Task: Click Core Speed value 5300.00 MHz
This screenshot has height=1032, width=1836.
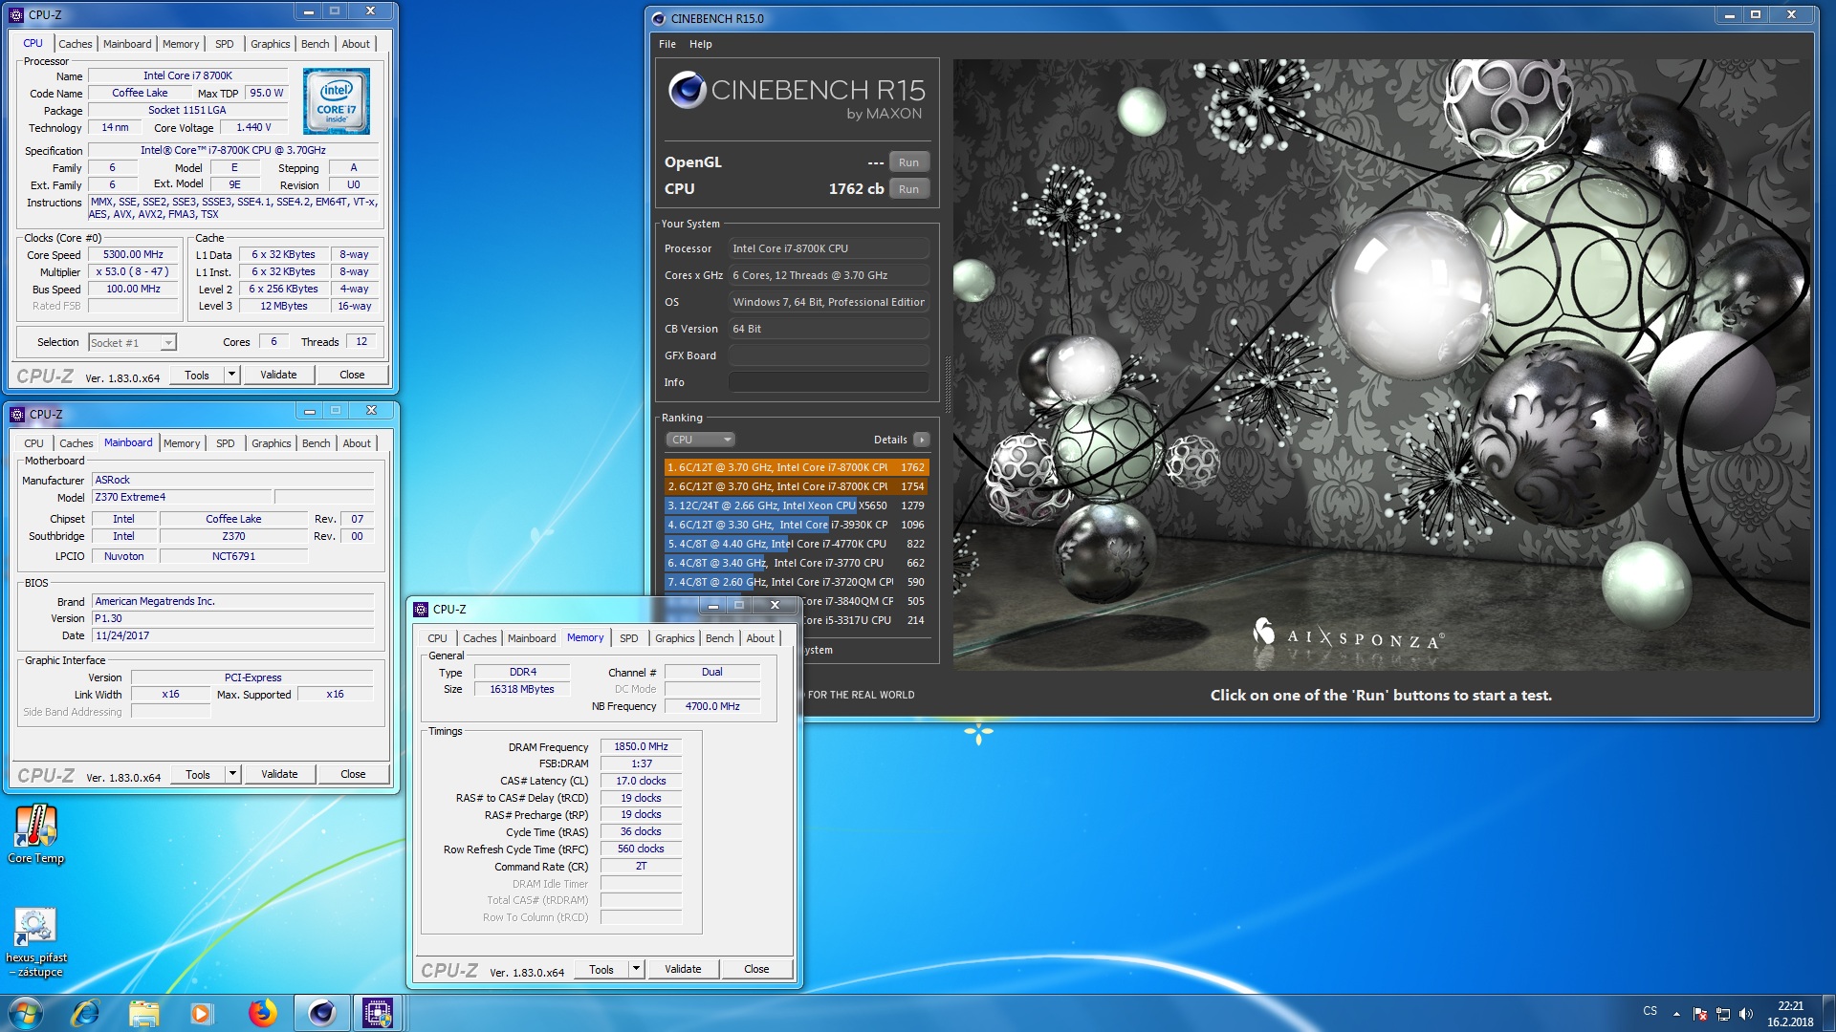Action: coord(133,255)
